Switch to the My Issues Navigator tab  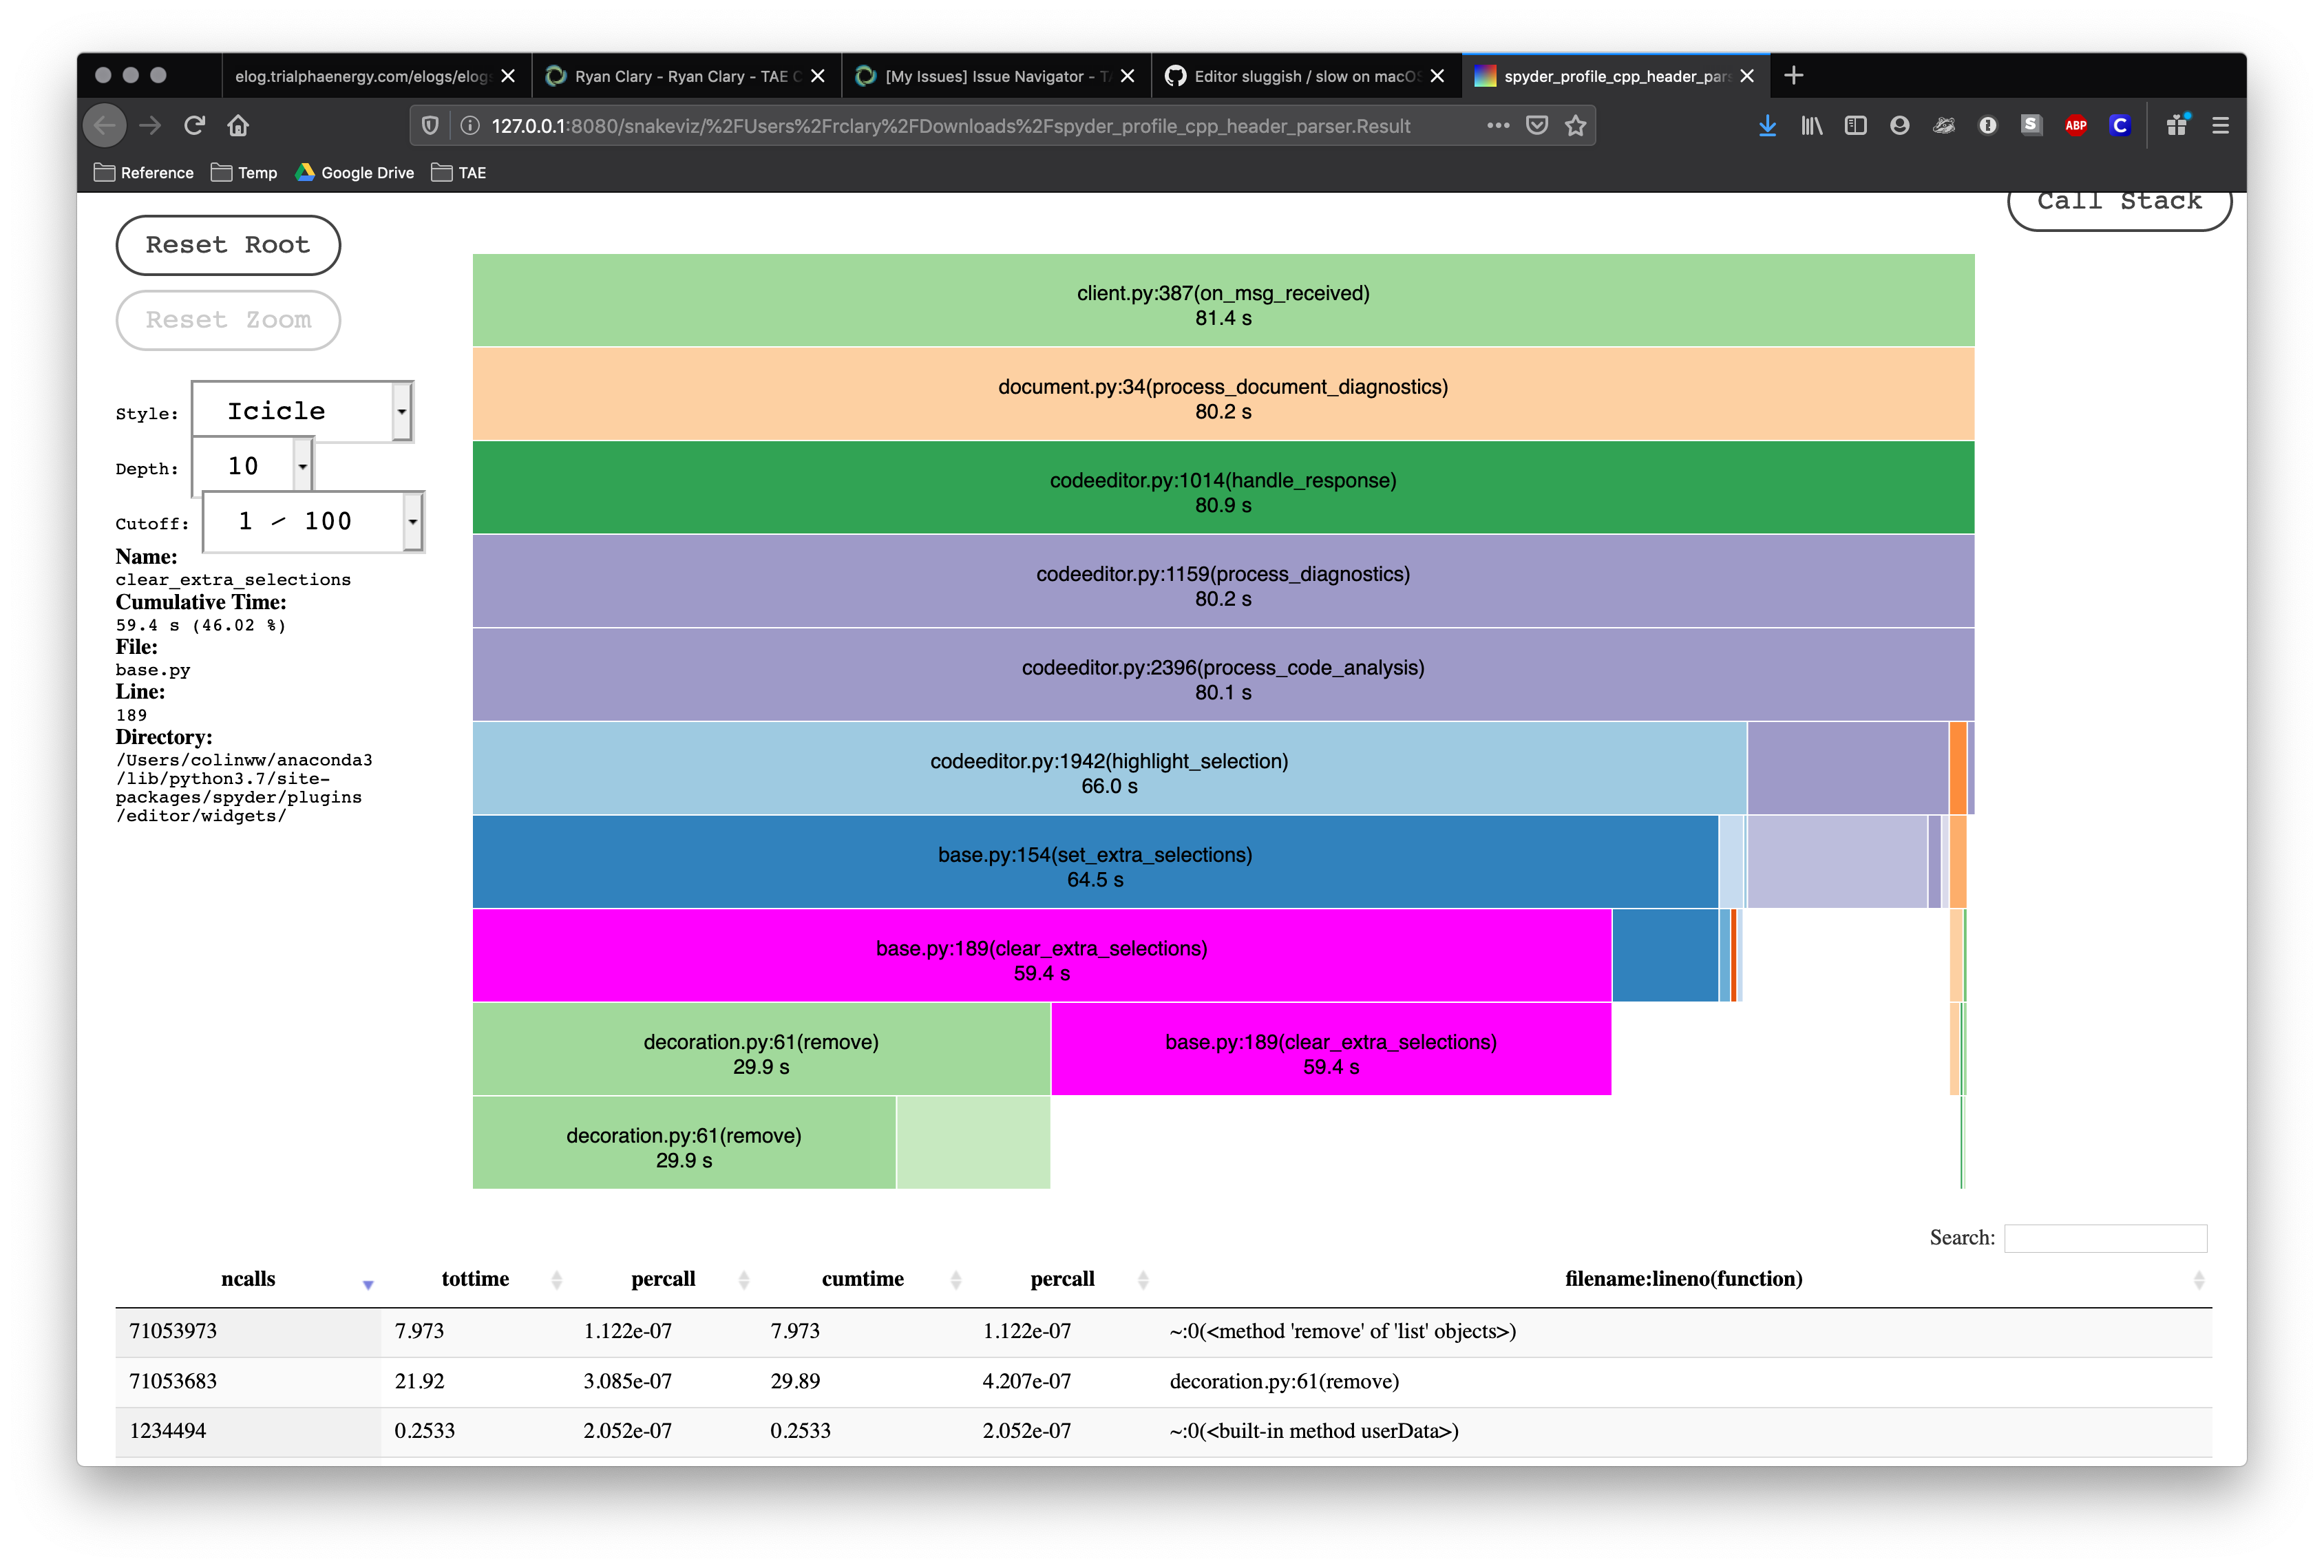(995, 76)
